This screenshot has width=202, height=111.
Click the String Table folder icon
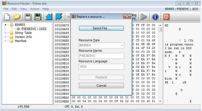[x=12, y=33]
